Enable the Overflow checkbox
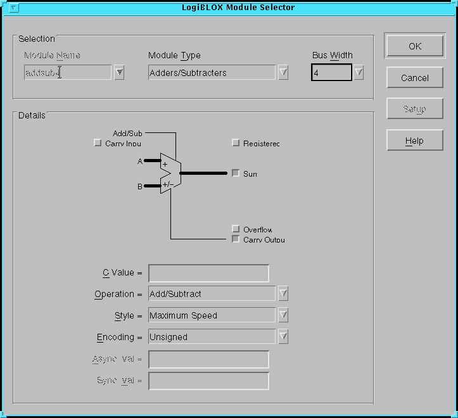The image size is (458, 418). click(236, 229)
